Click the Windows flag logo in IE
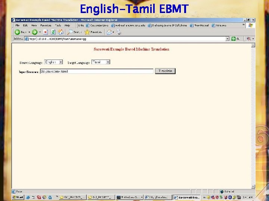This screenshot has height=201, width=269. pos(250,25)
